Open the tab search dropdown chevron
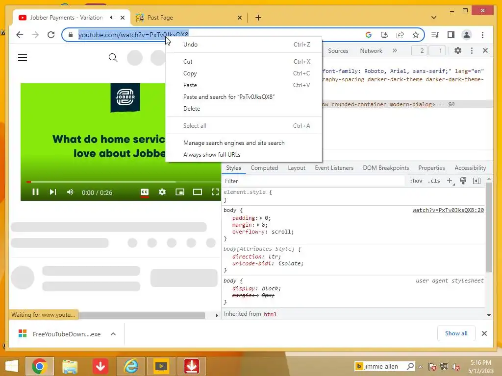The height and width of the screenshot is (376, 502). click(x=434, y=18)
